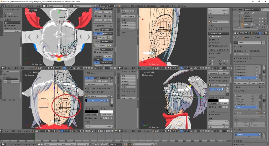269x146 pixels.
Task: Open the constraints chain properties tab
Action: tap(255, 33)
